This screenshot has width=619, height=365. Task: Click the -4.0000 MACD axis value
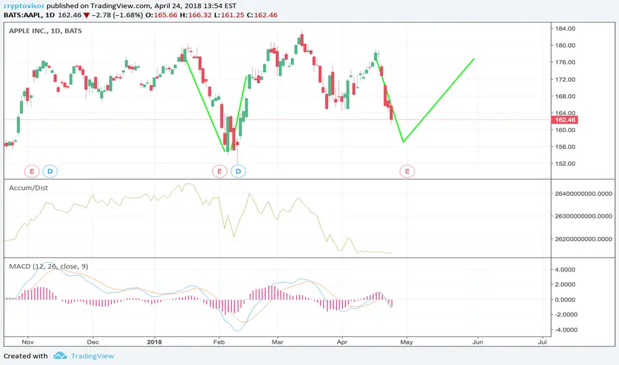pos(565,330)
